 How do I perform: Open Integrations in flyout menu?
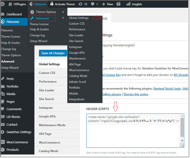pos(77,99)
